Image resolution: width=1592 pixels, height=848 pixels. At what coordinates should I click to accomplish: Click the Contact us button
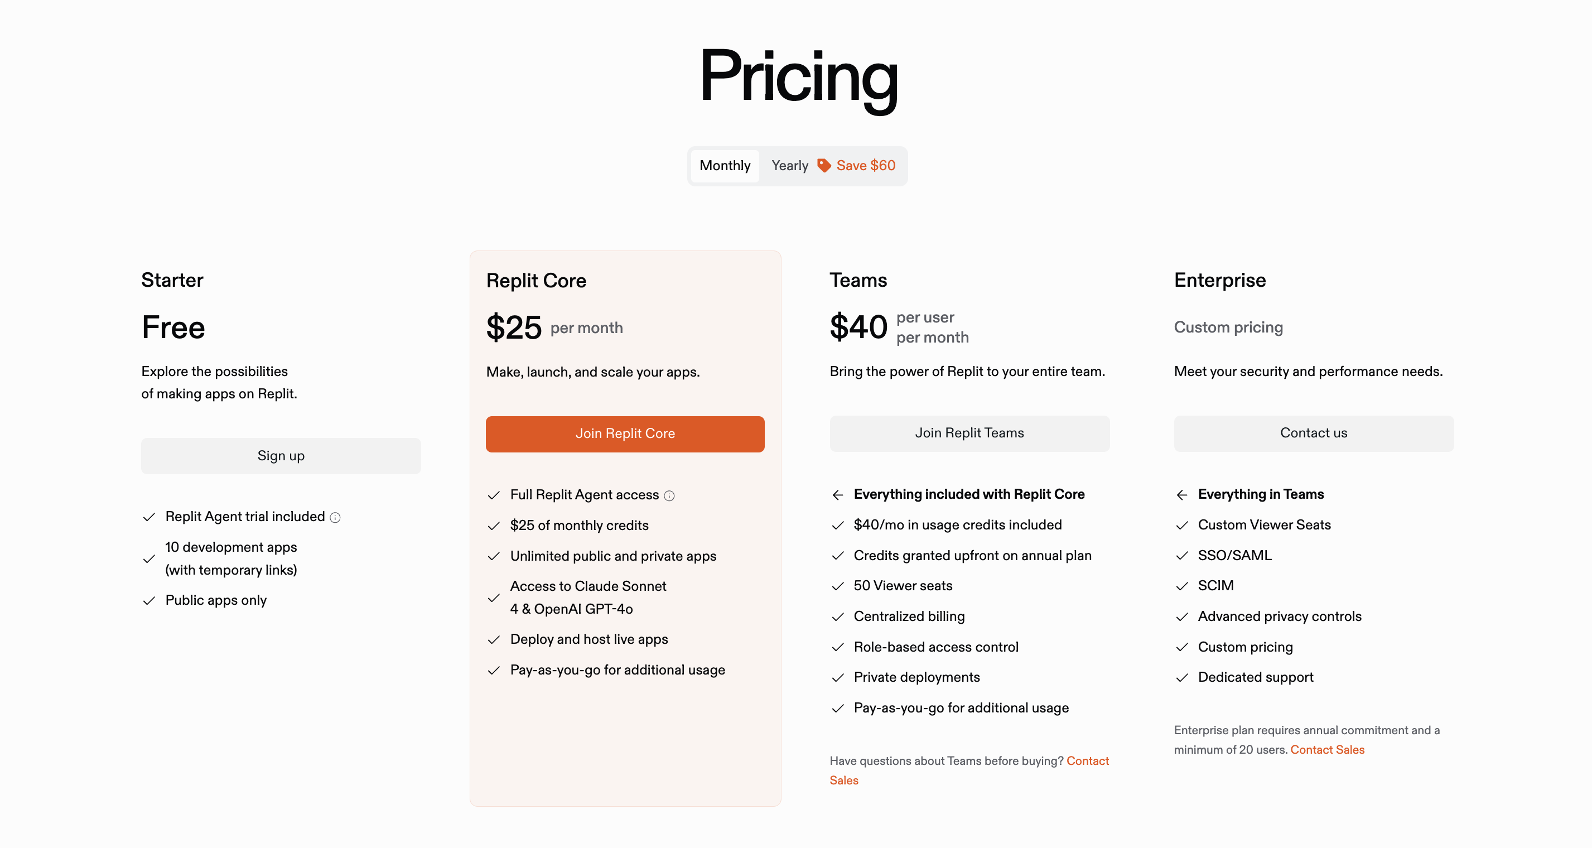(1313, 433)
